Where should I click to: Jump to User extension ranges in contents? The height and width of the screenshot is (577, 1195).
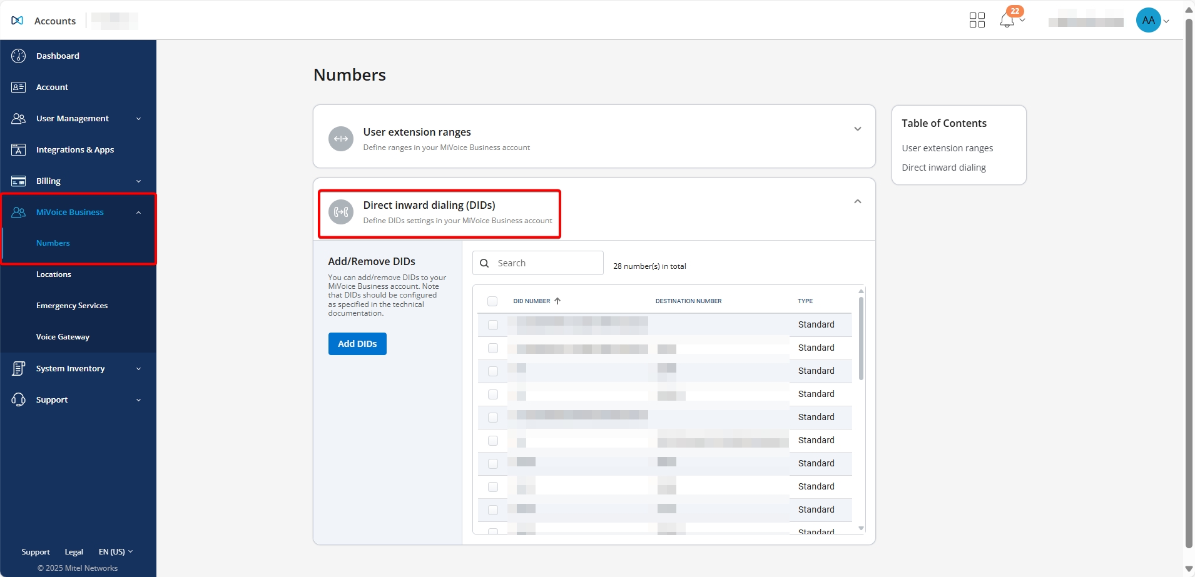point(947,148)
